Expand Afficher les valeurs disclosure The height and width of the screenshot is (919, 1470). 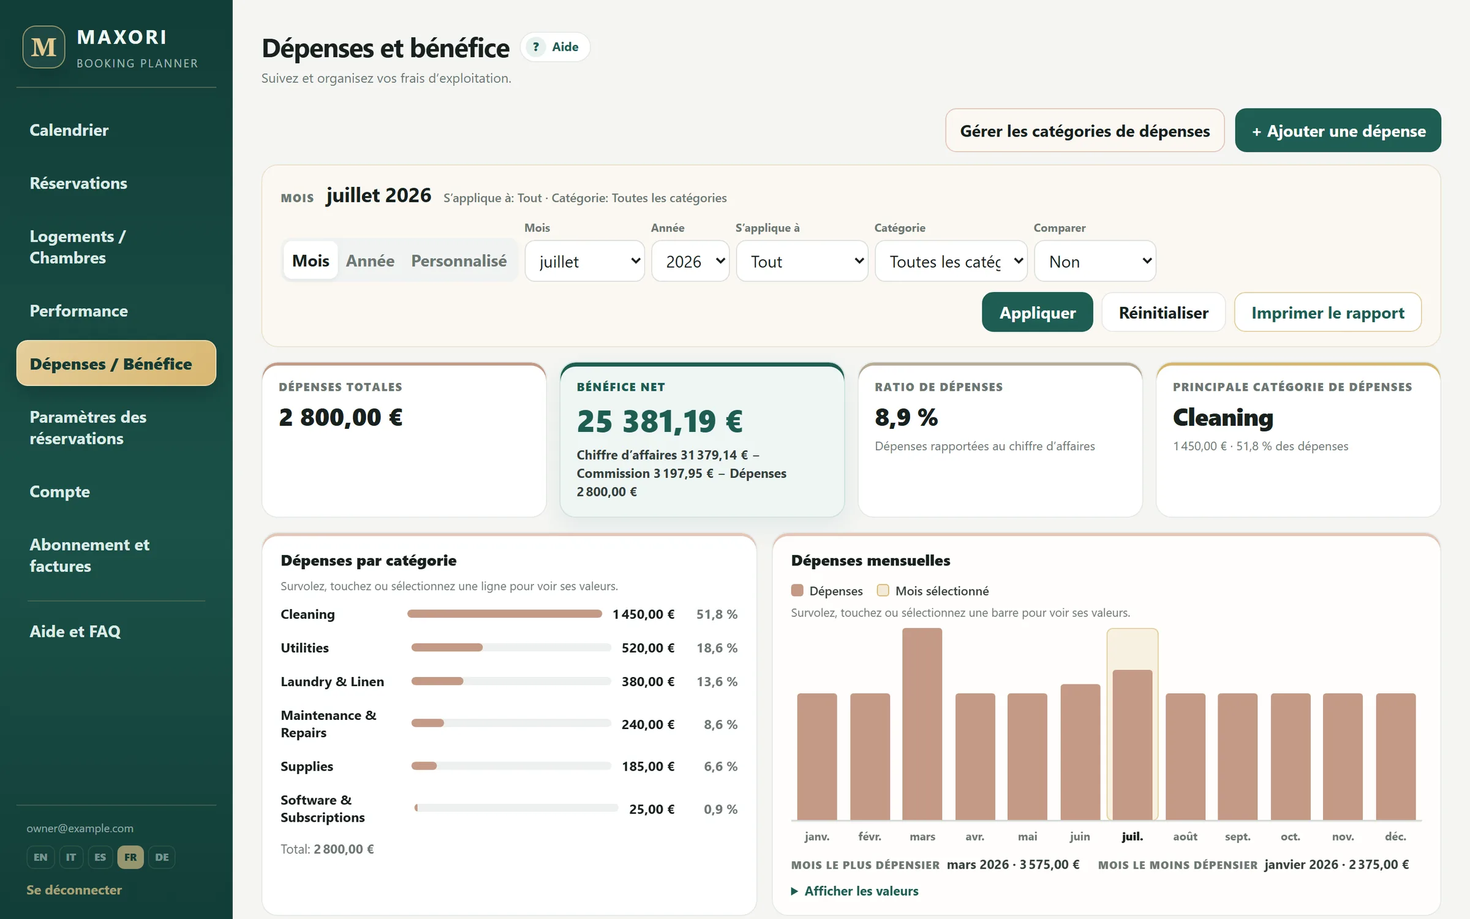[855, 891]
